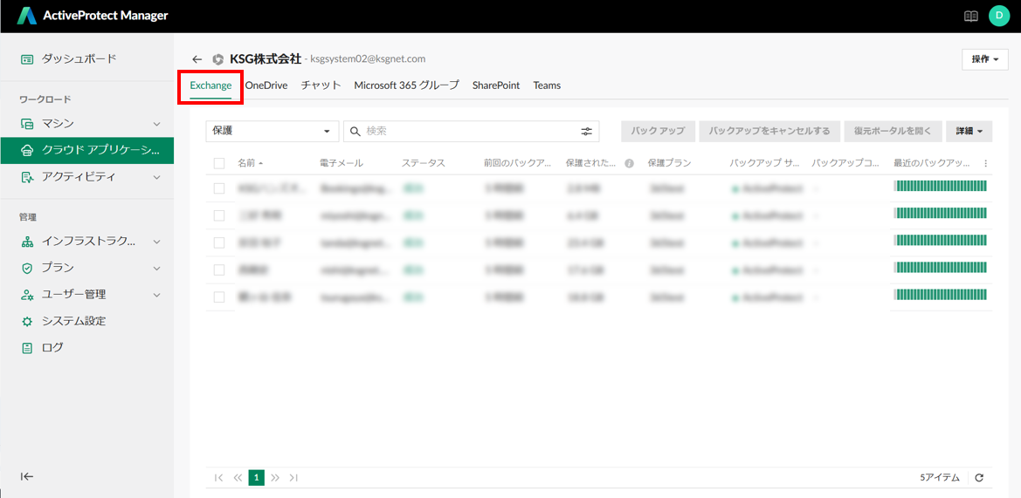Click third row recent backup bar
Image resolution: width=1021 pixels, height=498 pixels.
942,241
